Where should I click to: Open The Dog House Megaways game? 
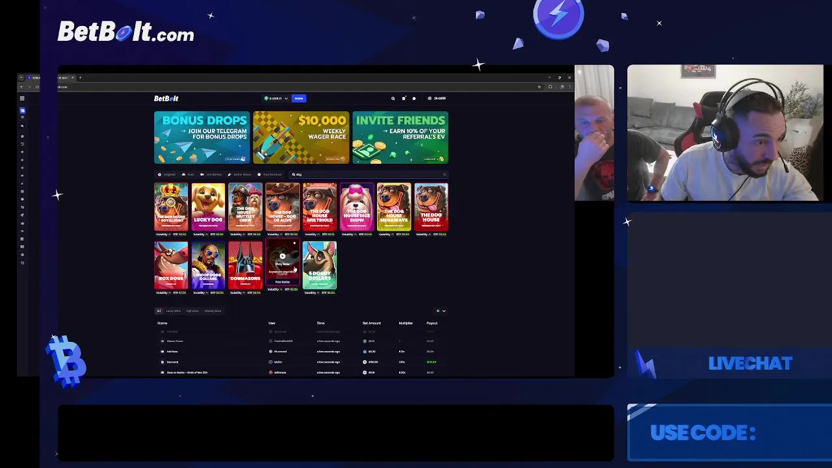click(x=394, y=207)
